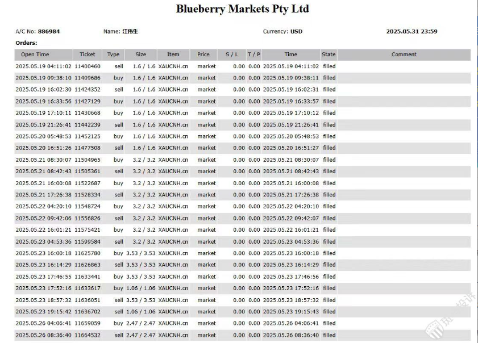Screen dimensions: 478x343
Task: Select ticket number 11528334
Action: pos(88,195)
